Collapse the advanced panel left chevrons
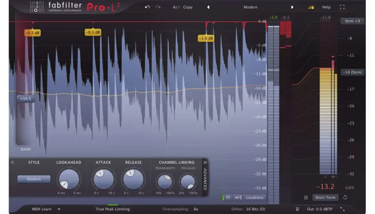 tap(12, 162)
